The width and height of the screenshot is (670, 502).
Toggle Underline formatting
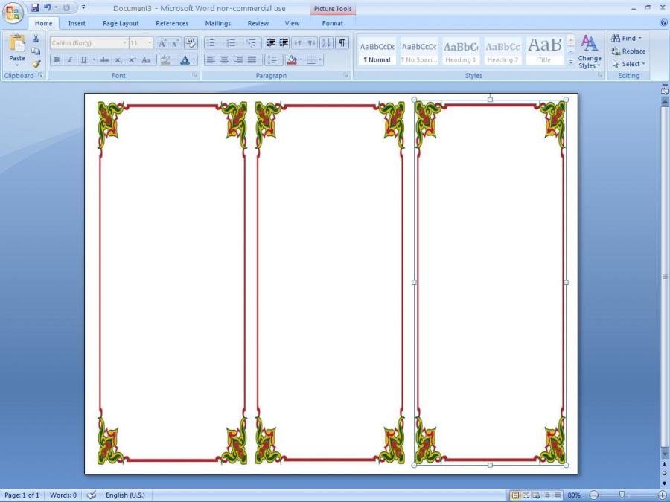[83, 60]
